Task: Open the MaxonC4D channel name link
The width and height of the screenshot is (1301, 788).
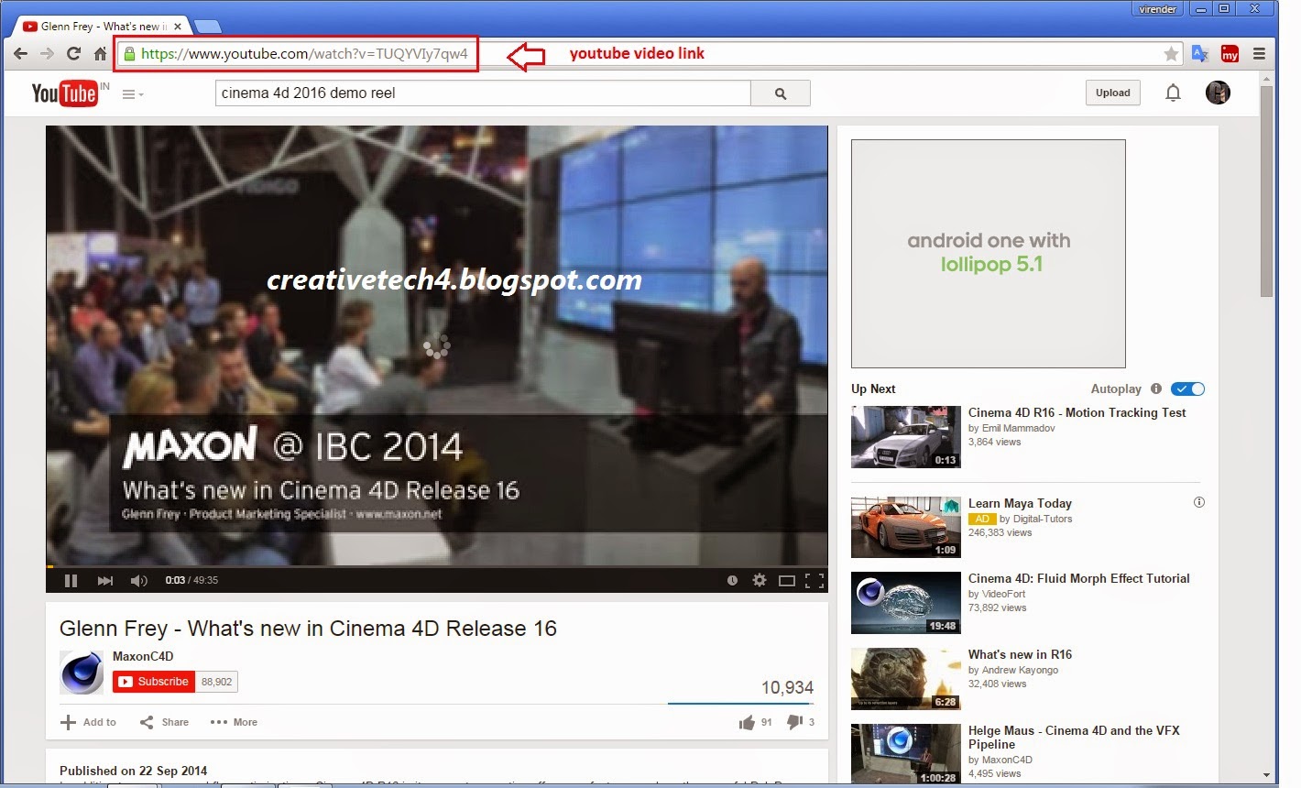Action: tap(143, 656)
